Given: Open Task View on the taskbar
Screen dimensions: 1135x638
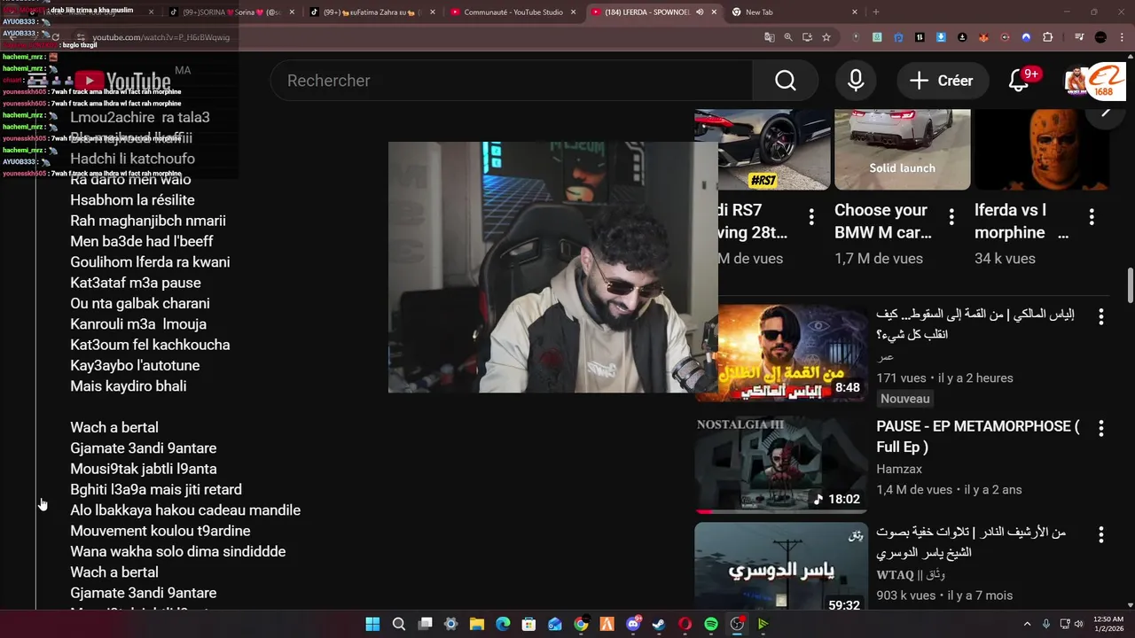Looking at the screenshot, I should [425, 625].
